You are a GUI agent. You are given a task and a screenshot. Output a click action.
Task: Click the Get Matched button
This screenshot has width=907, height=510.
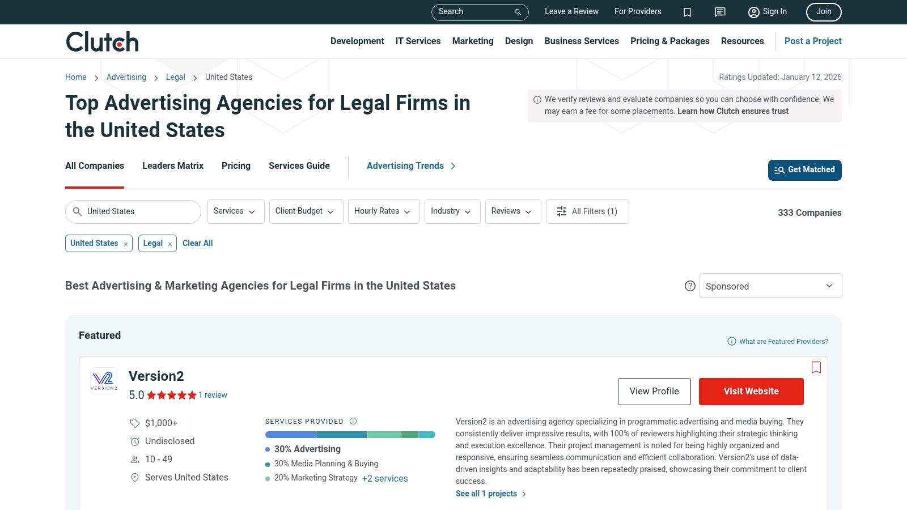point(804,170)
